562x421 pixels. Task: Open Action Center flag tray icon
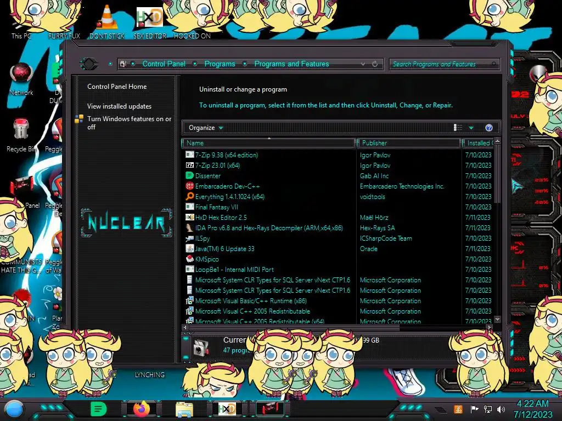tap(474, 409)
